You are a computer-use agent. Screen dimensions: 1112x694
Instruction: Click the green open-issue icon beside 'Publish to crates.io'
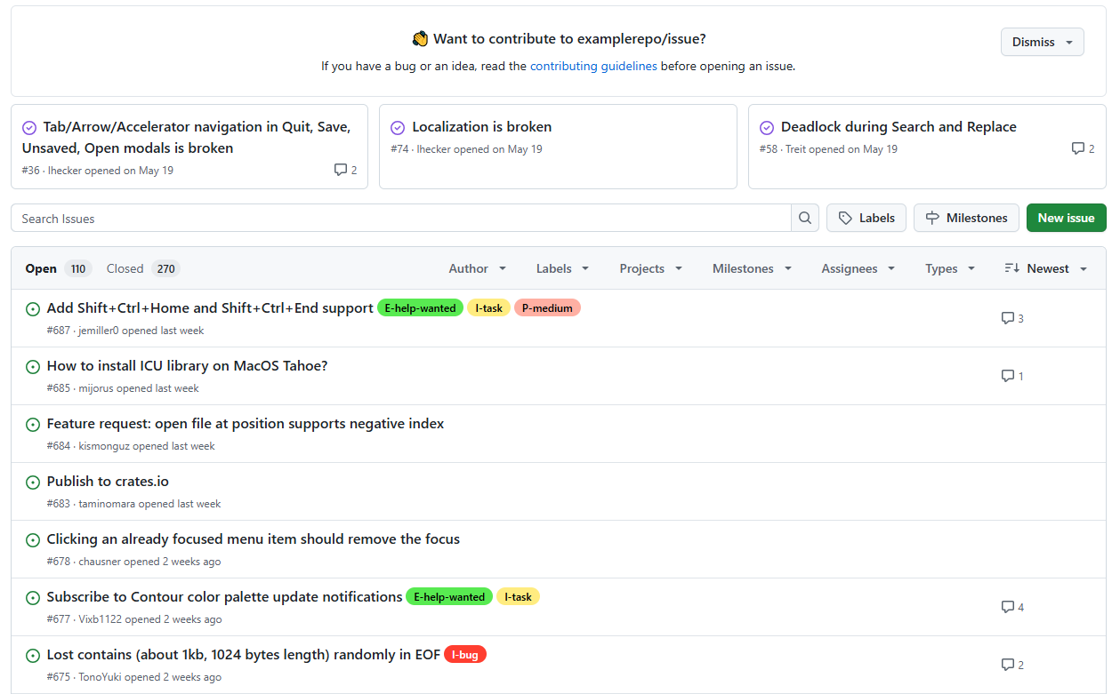(x=33, y=482)
